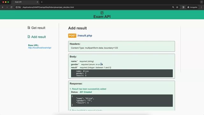Select the Exam API browser tab
Screen dimensions: 204x115
pos(25,2)
